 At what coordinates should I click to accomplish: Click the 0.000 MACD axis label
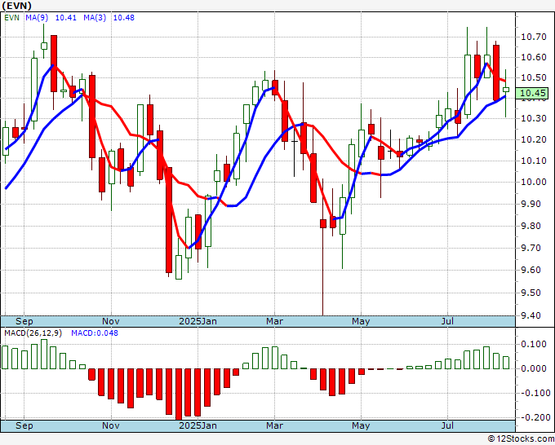(535, 368)
